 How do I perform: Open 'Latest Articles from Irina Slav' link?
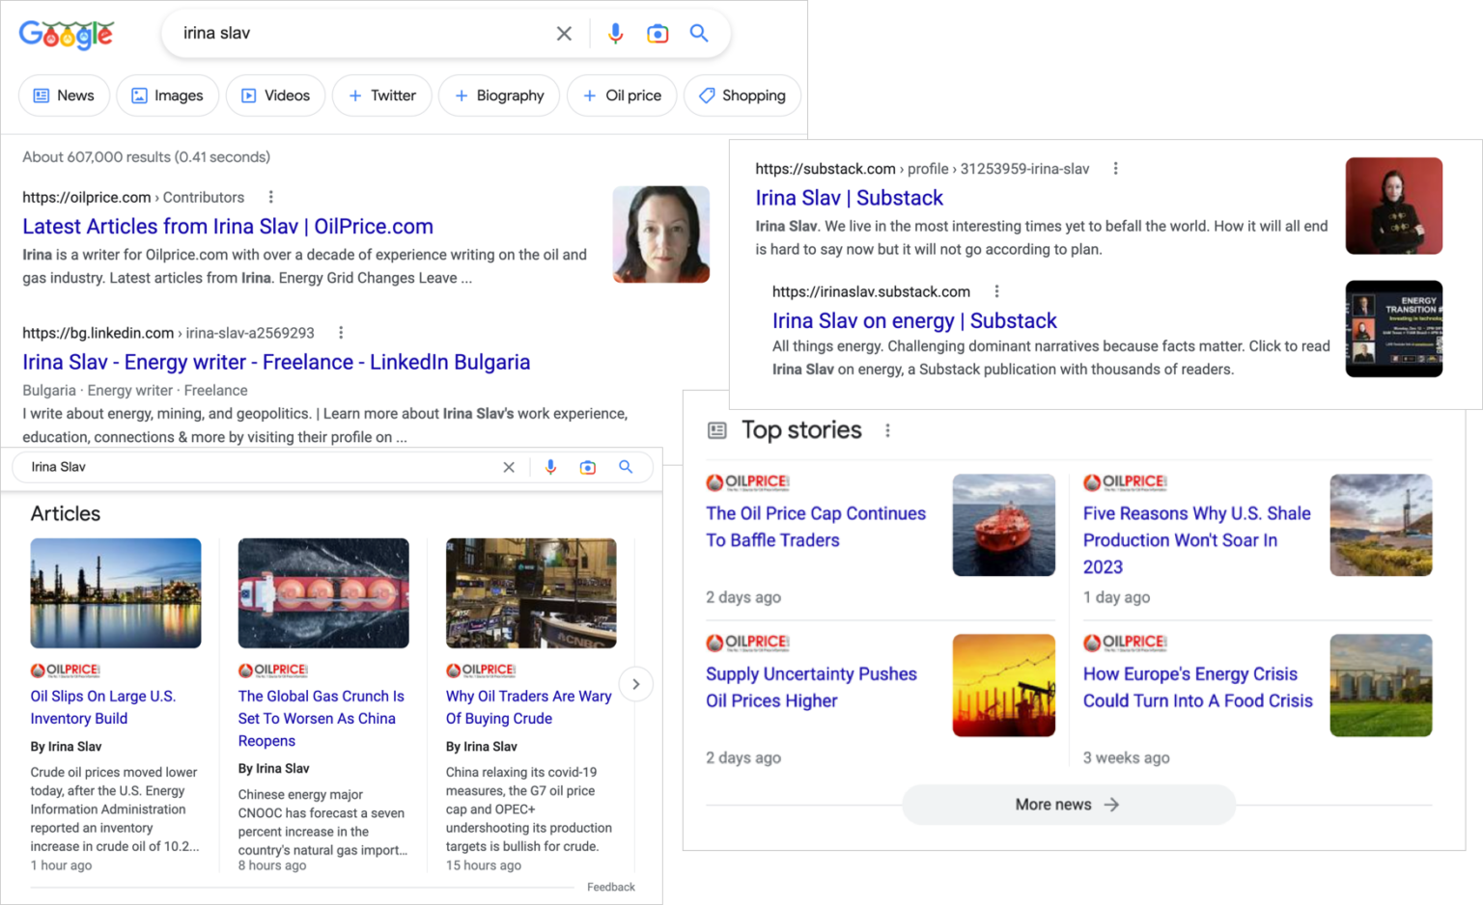click(x=228, y=227)
